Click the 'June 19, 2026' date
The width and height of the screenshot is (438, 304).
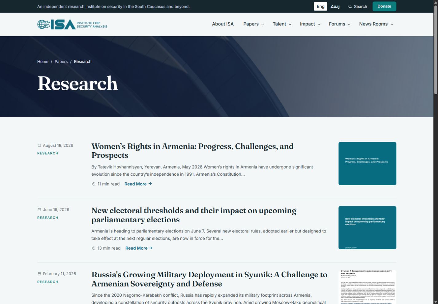56,209
